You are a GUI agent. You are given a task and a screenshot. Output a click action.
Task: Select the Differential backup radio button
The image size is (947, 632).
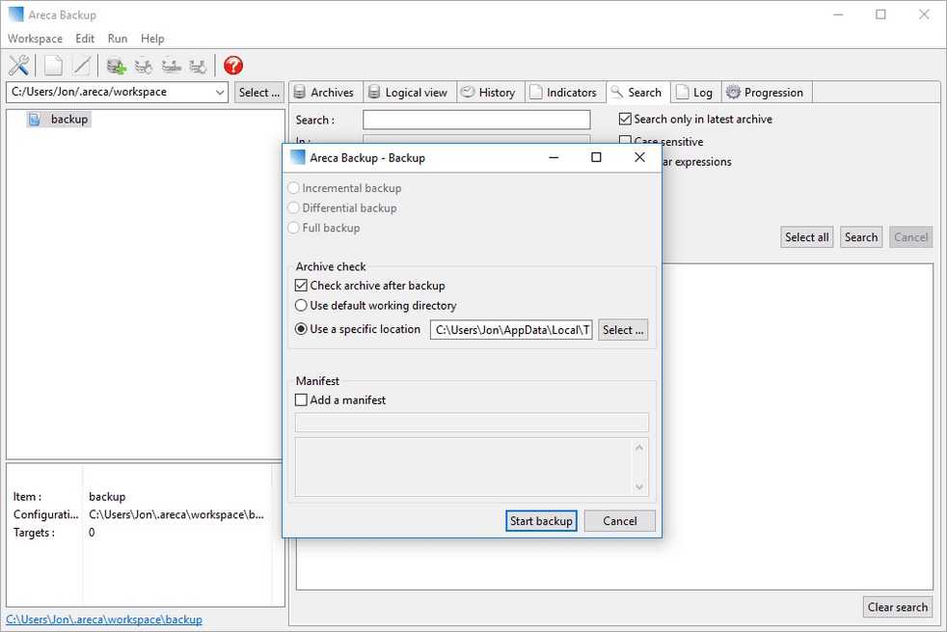[293, 207]
